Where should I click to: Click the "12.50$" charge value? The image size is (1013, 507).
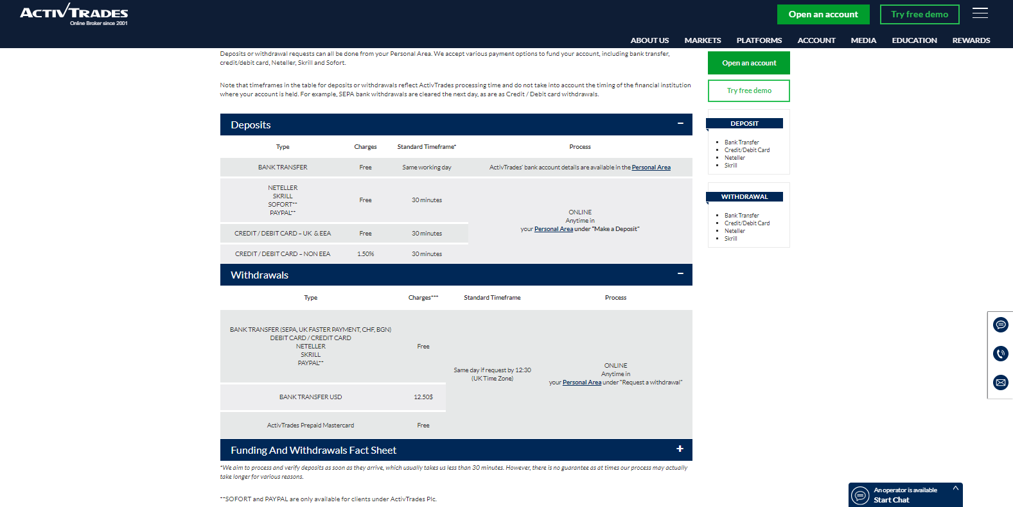(423, 397)
